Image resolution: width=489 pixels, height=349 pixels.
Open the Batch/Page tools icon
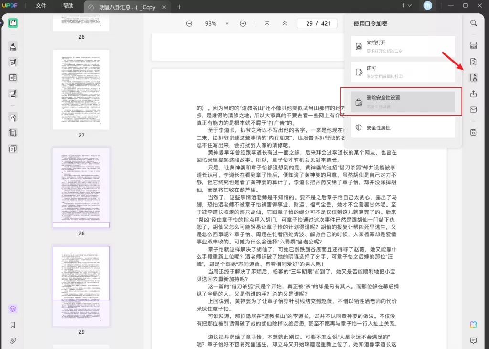coord(13,148)
